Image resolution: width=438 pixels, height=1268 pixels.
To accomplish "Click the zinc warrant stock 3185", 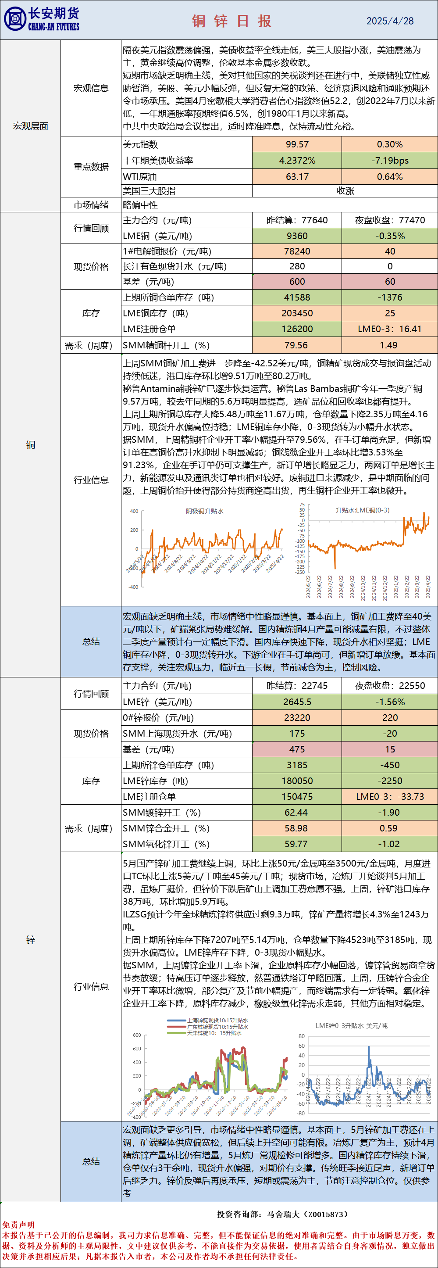I will point(297,765).
